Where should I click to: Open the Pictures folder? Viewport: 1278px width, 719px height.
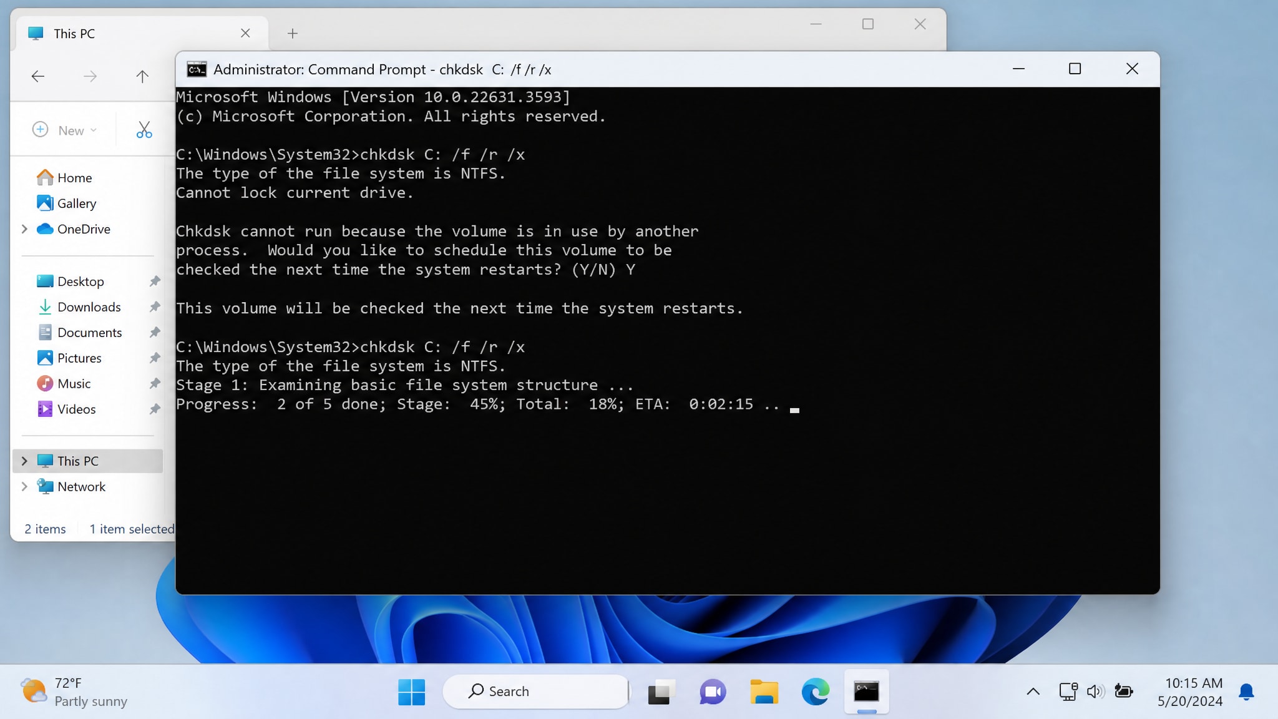[x=79, y=358]
